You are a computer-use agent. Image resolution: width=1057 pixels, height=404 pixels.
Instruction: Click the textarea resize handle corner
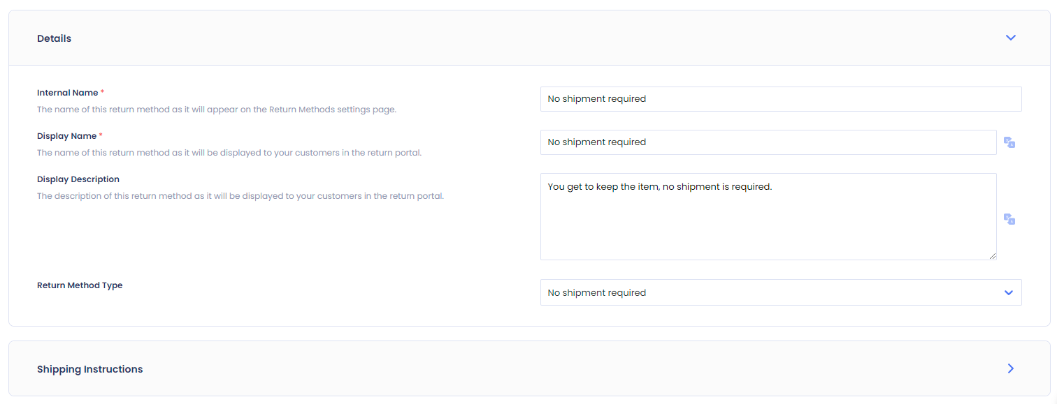click(993, 256)
